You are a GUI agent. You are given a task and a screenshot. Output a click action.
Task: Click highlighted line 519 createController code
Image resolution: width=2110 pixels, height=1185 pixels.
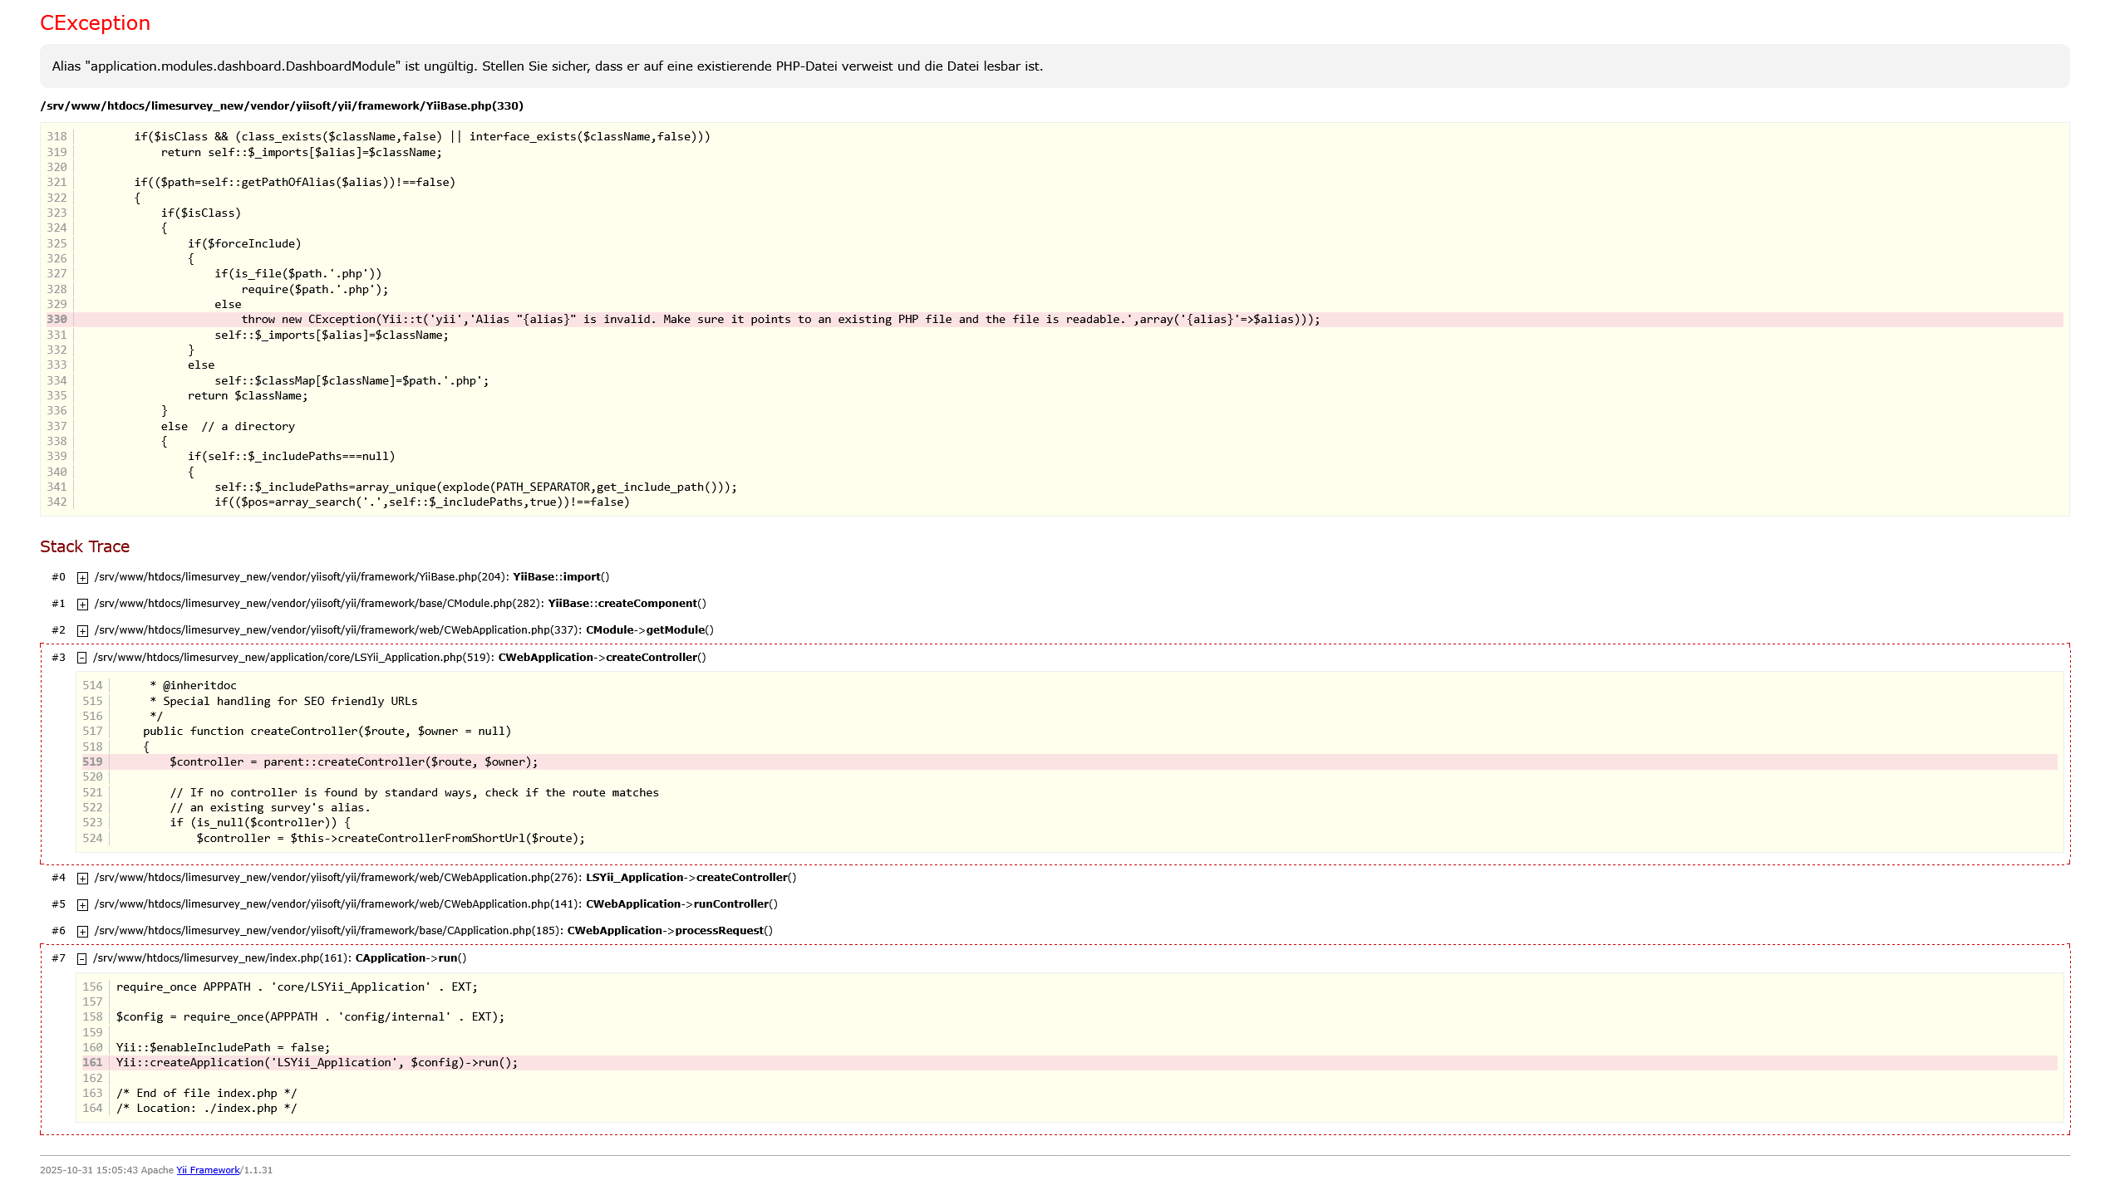(x=353, y=762)
